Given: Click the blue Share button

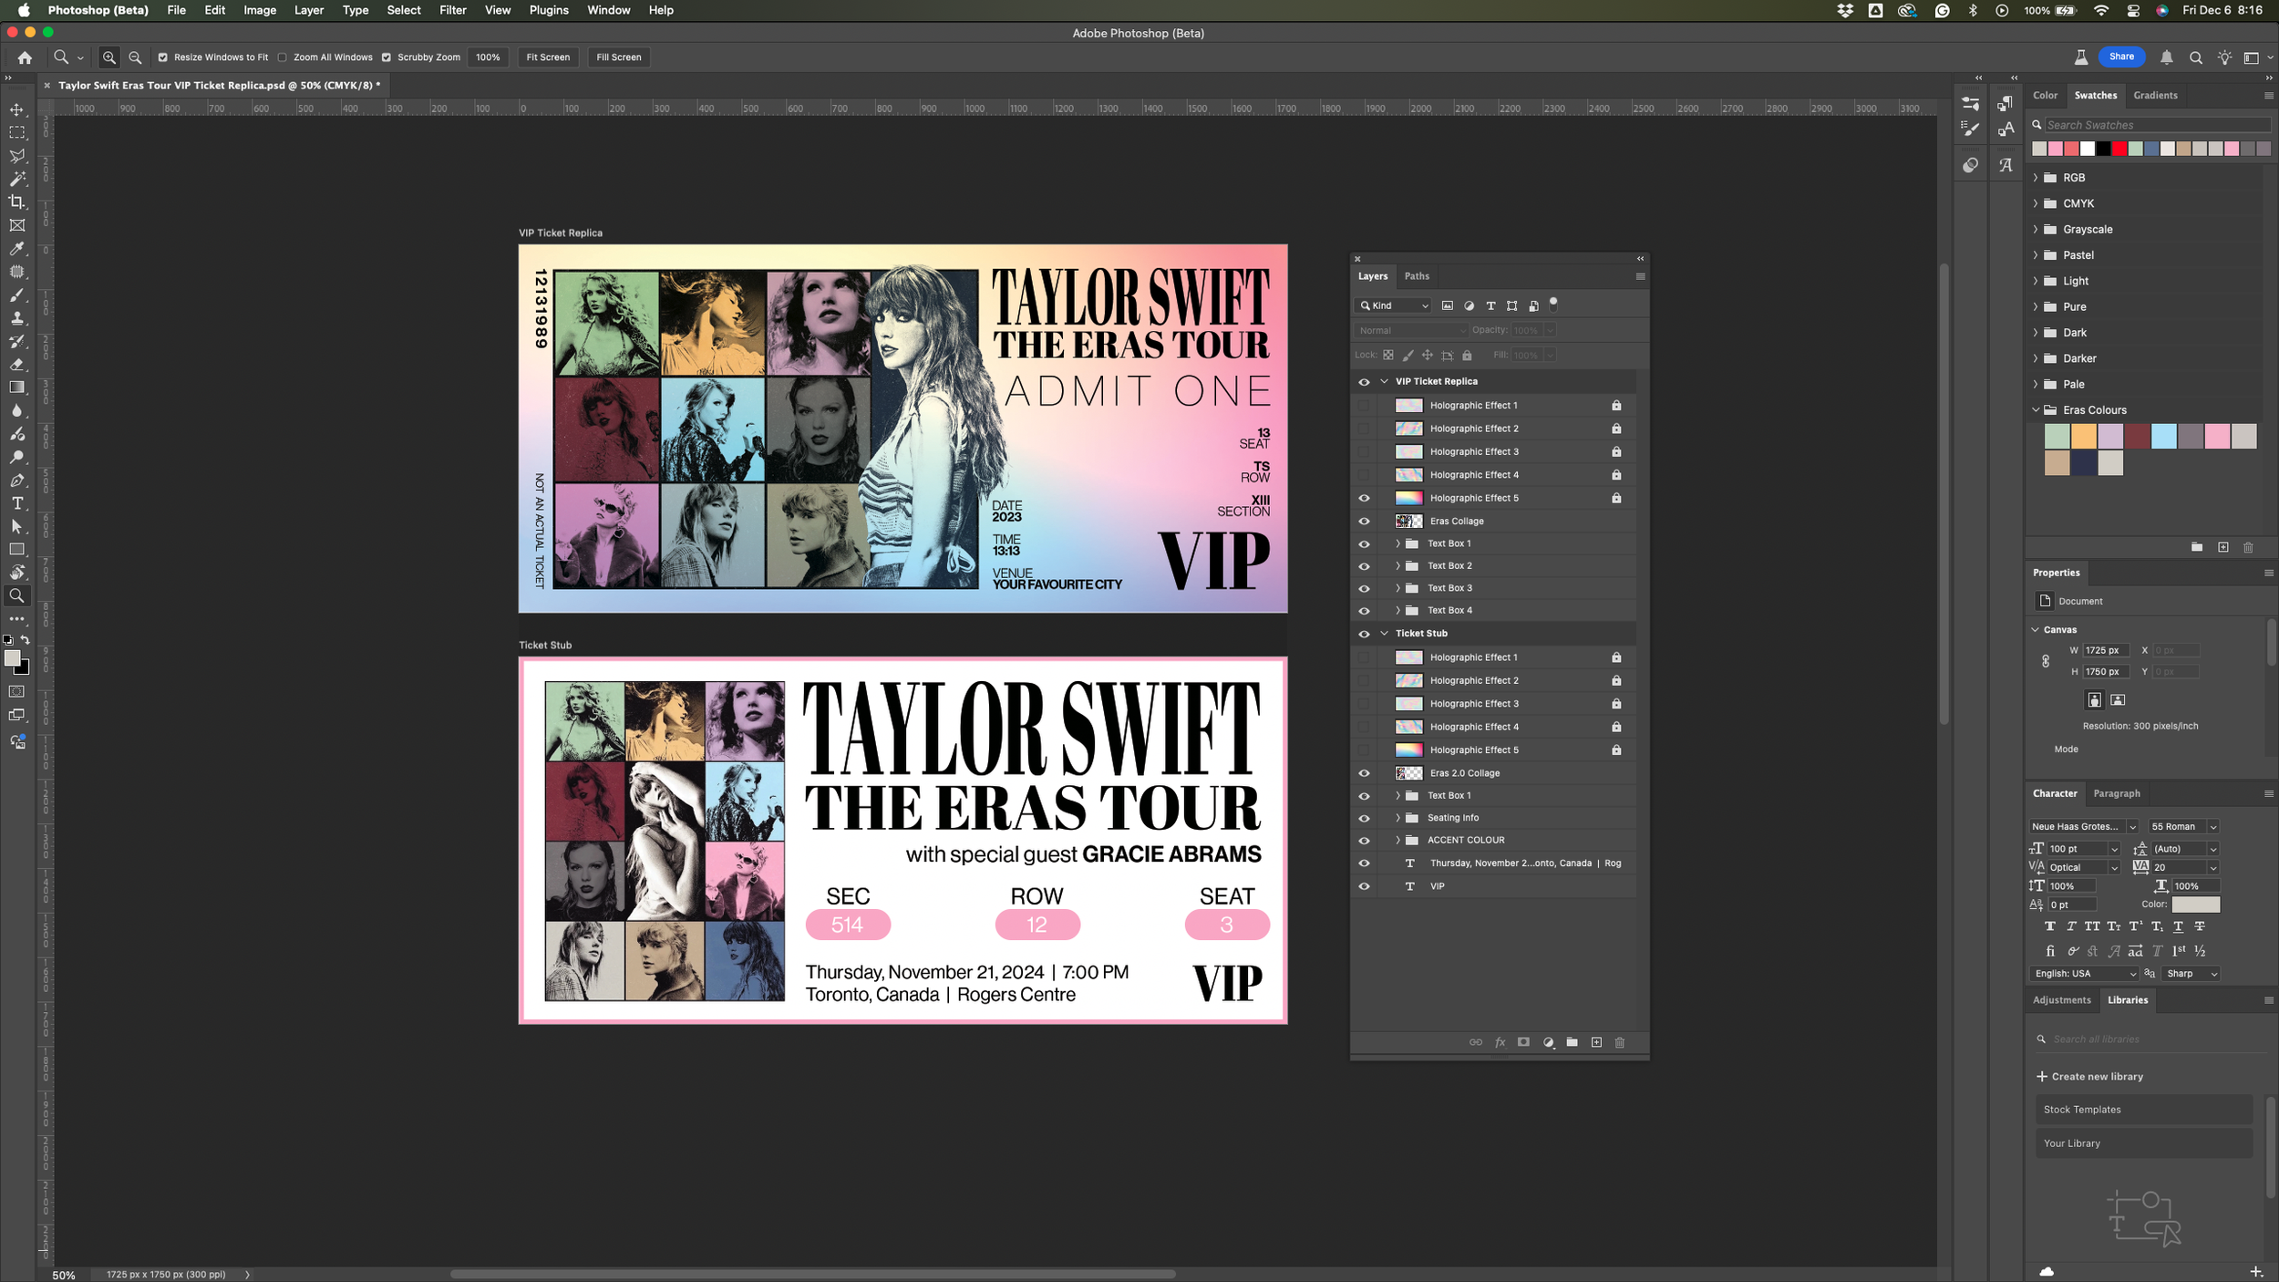Looking at the screenshot, I should click(x=2120, y=57).
